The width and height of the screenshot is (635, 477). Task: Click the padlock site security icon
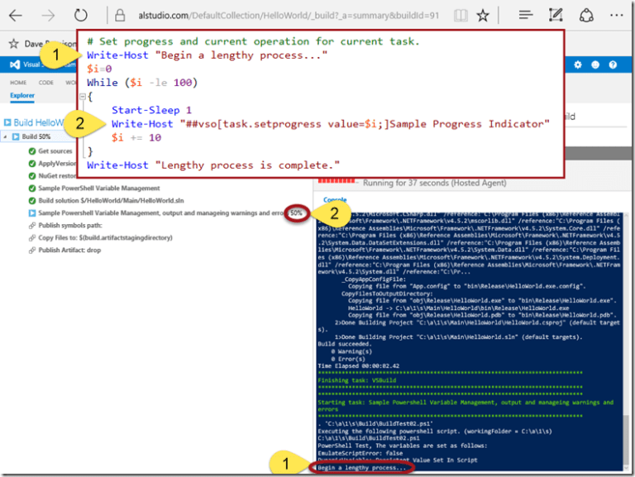click(x=120, y=16)
